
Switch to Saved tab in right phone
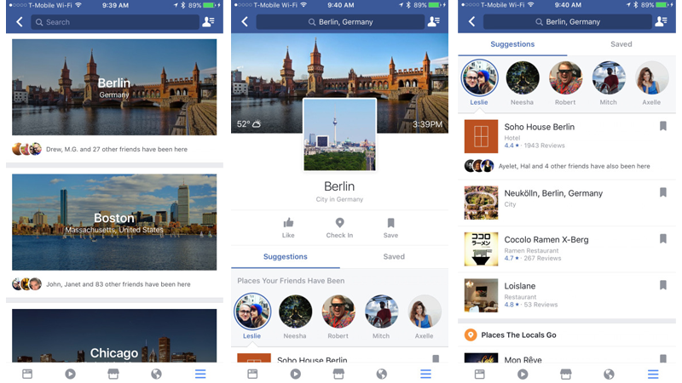click(621, 44)
